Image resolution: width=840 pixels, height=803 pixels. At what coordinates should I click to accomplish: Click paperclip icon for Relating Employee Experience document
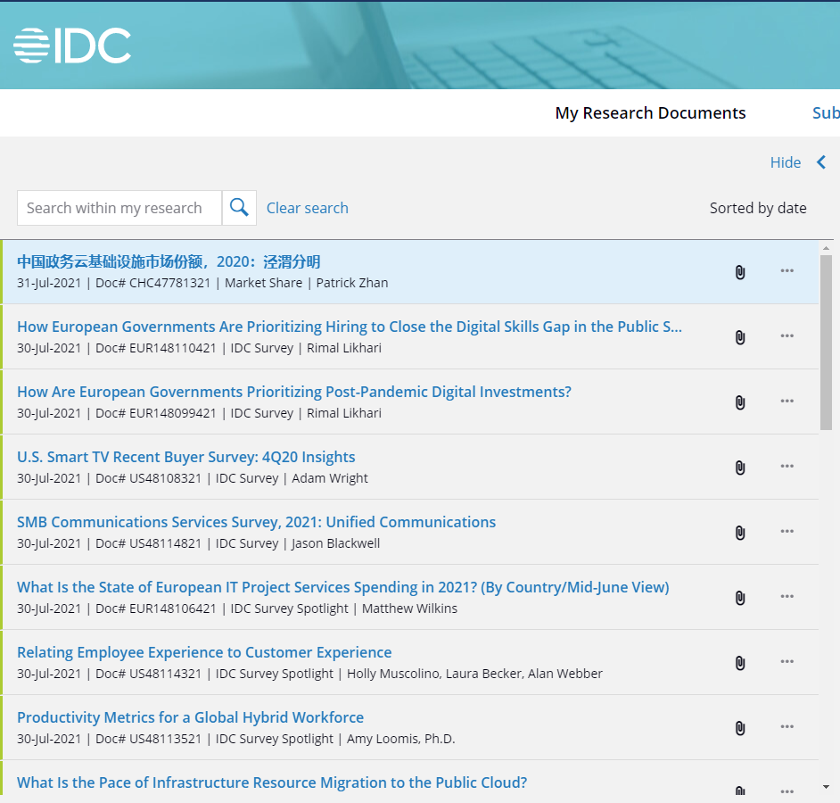tap(740, 663)
